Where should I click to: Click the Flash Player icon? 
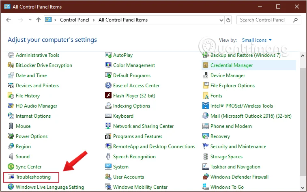(108, 96)
